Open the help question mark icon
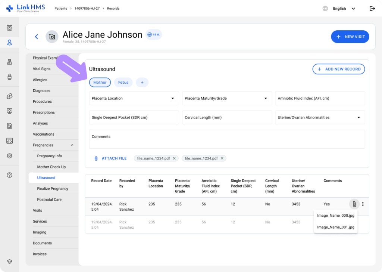The image size is (382, 272). (x=9, y=175)
